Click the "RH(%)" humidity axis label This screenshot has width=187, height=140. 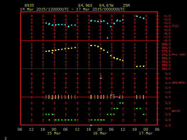pyautogui.click(x=176, y=111)
